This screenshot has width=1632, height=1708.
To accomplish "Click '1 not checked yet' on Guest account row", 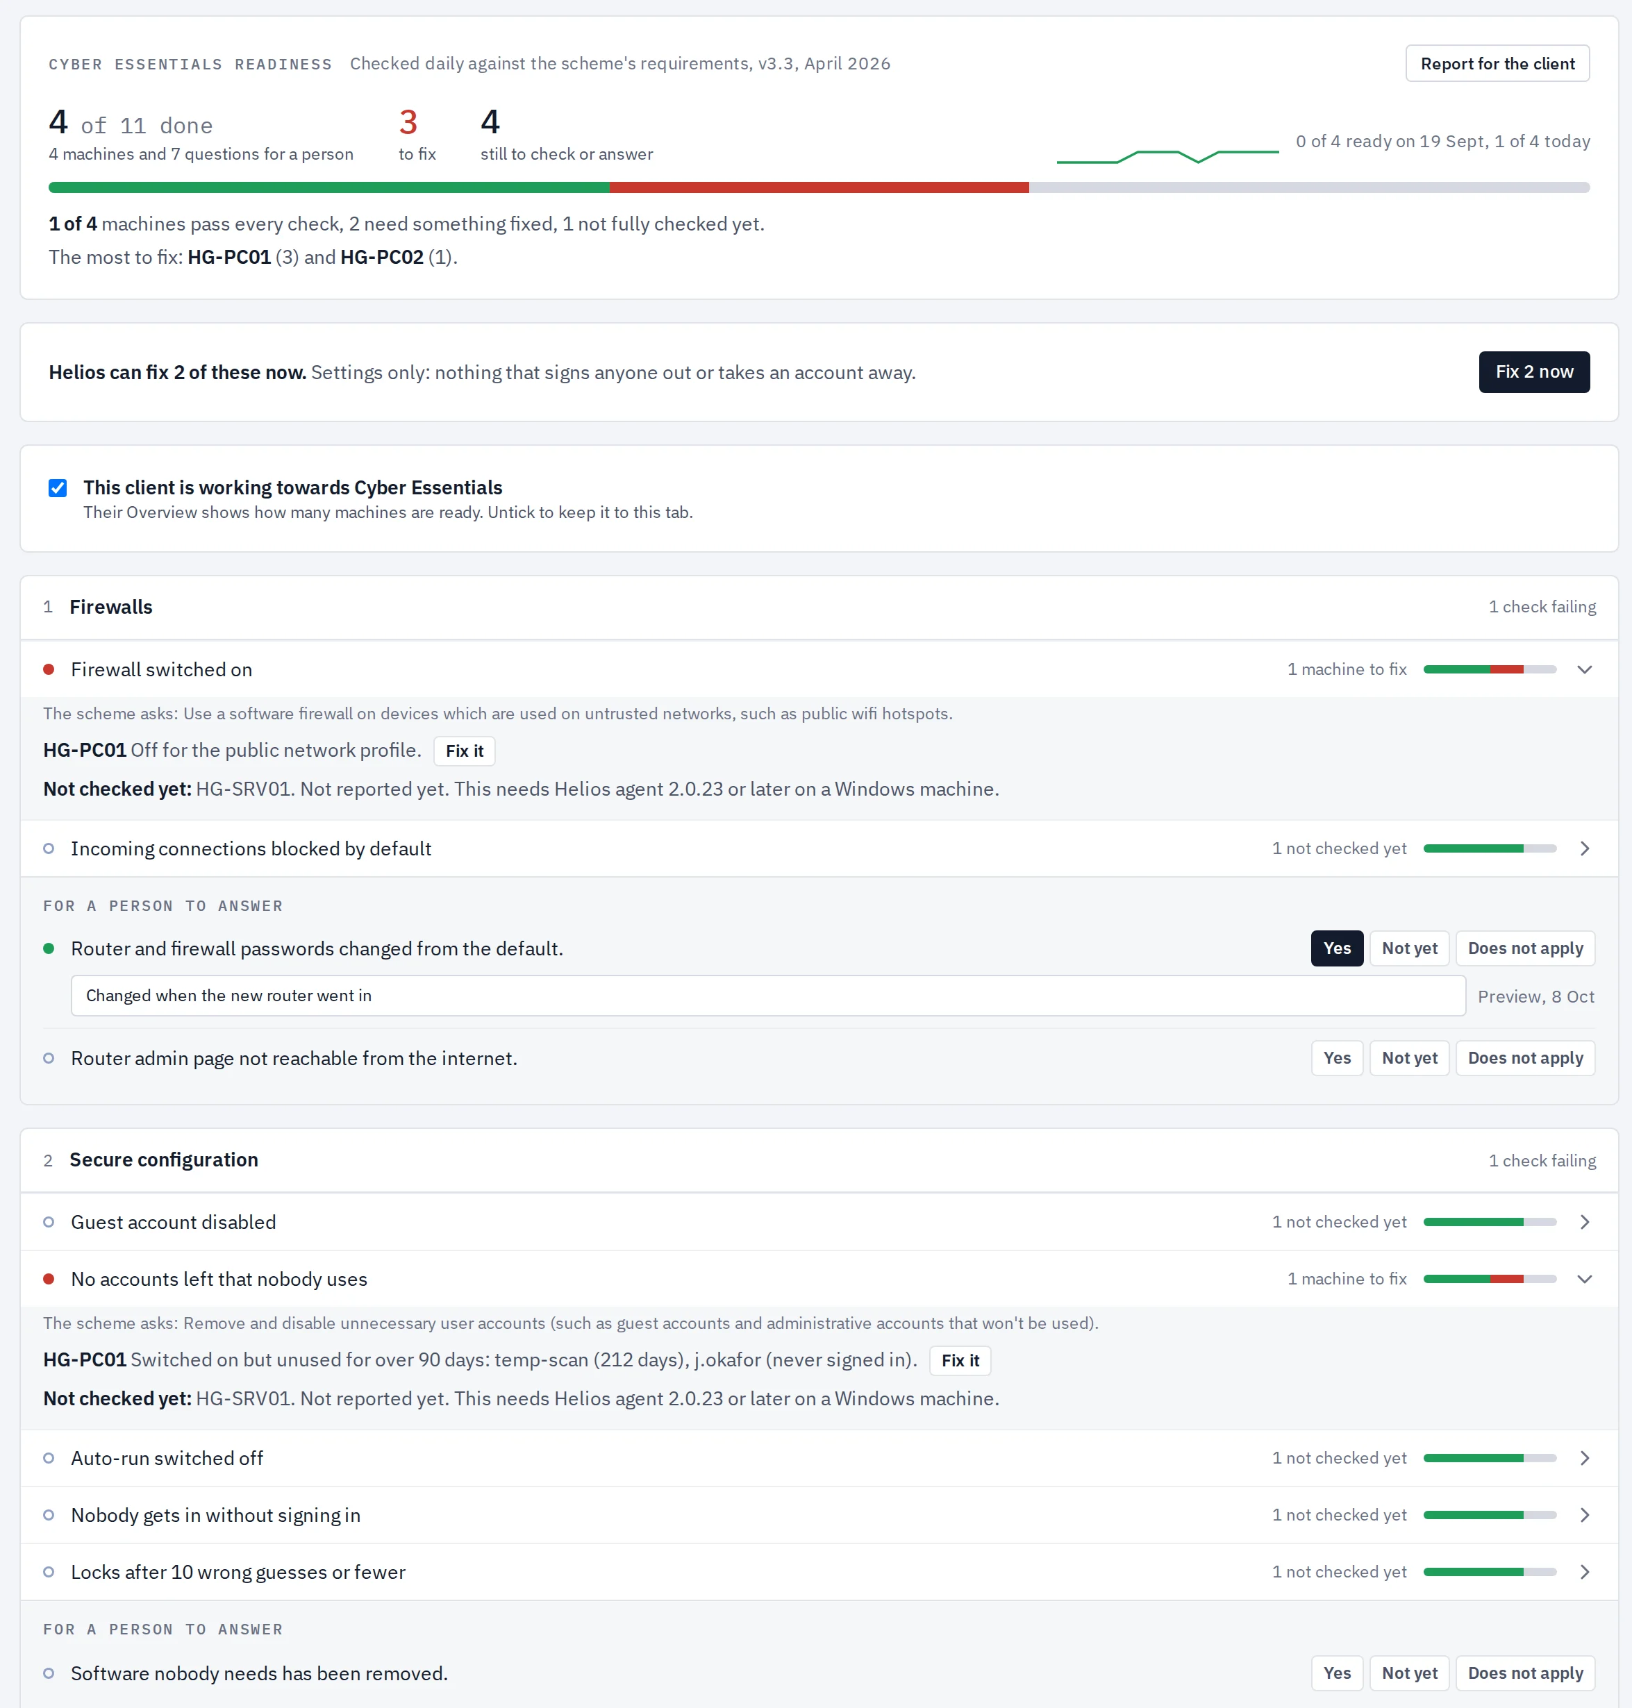I will 1339,1223.
